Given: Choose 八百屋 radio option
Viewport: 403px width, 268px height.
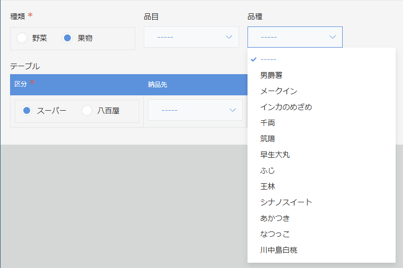Looking at the screenshot, I should [88, 111].
